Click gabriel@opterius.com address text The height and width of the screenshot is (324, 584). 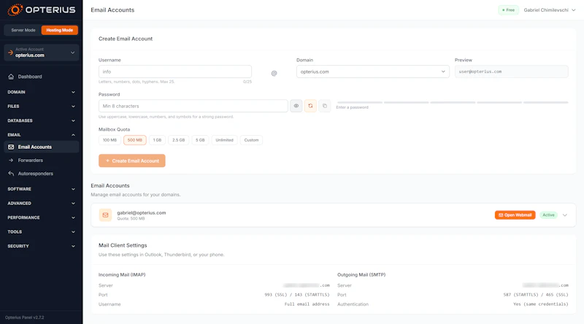pos(142,212)
